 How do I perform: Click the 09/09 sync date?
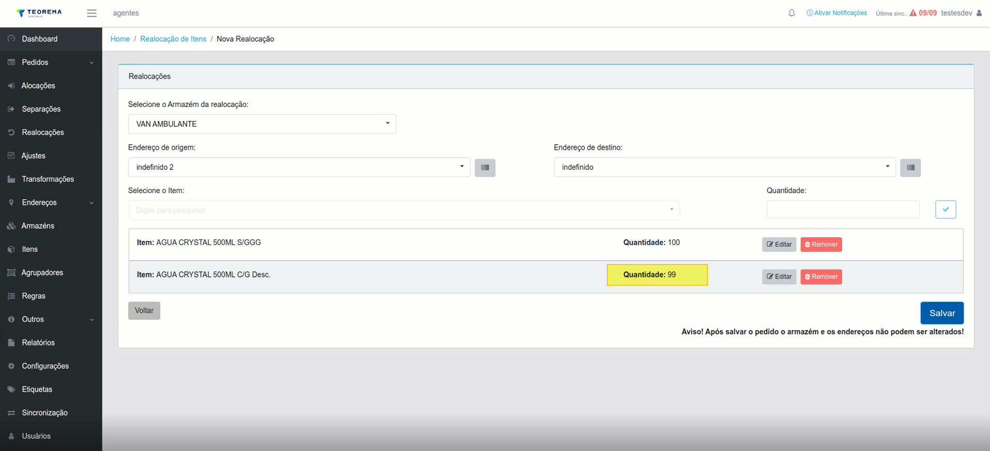928,13
